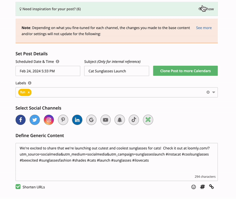Open the Scheduled Date & Time field
The width and height of the screenshot is (236, 199).
click(x=48, y=71)
